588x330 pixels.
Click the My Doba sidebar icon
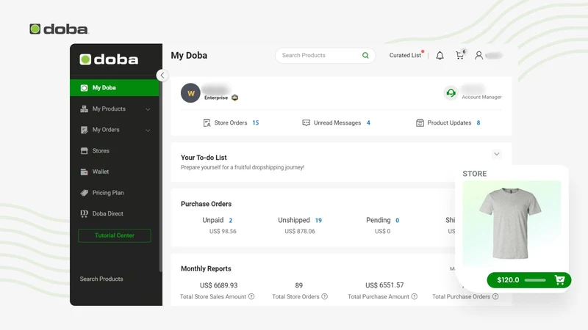click(x=84, y=87)
